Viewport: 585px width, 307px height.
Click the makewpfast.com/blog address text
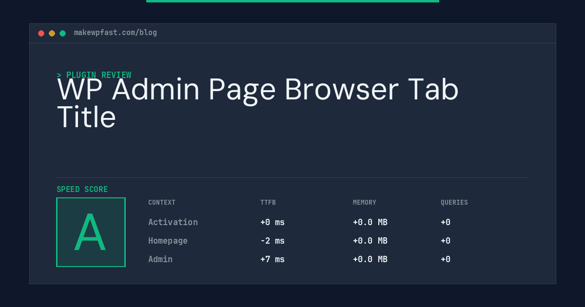116,33
